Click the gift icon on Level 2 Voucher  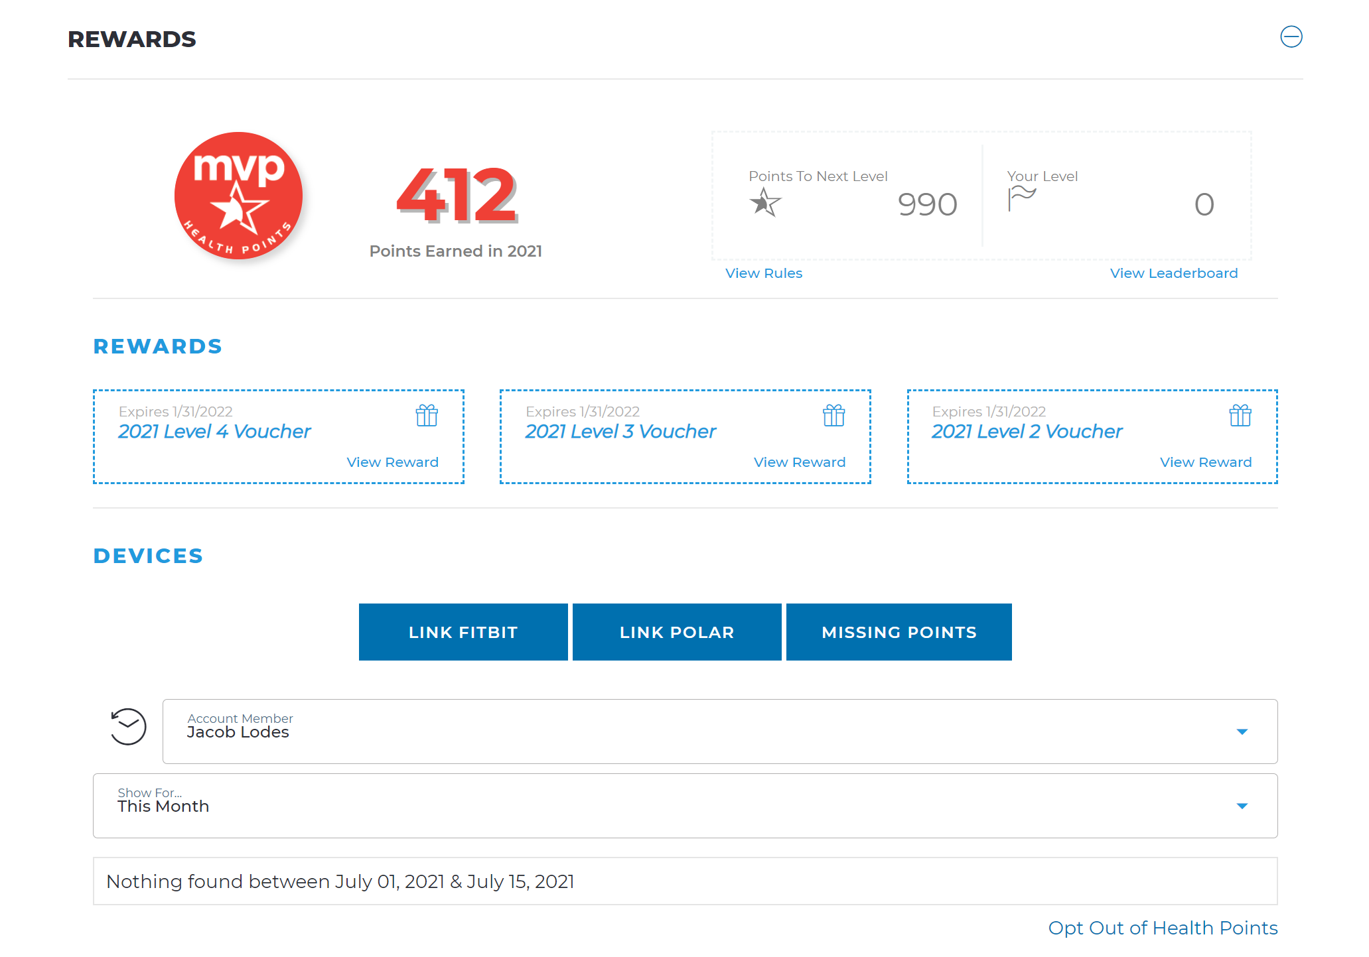coord(1240,416)
